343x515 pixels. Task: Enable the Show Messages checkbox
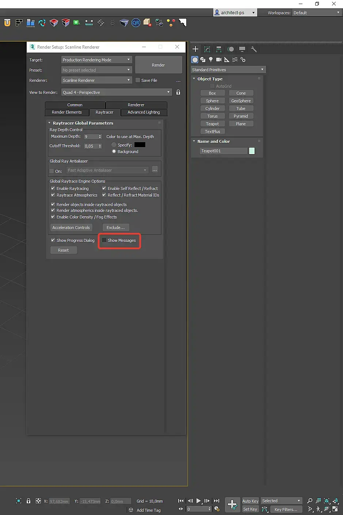tap(104, 240)
